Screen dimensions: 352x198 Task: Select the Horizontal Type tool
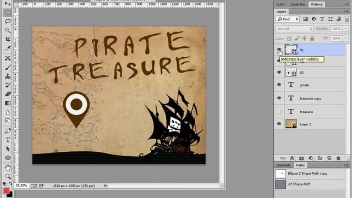coord(8,140)
